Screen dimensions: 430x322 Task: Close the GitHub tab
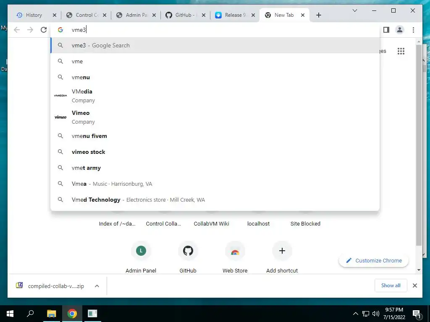pyautogui.click(x=204, y=16)
